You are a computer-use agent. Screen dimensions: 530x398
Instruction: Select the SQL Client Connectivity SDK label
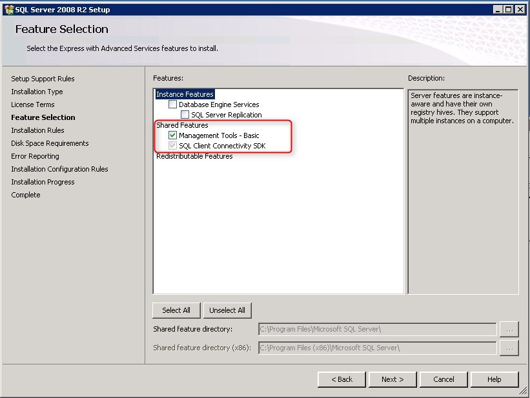click(x=222, y=146)
